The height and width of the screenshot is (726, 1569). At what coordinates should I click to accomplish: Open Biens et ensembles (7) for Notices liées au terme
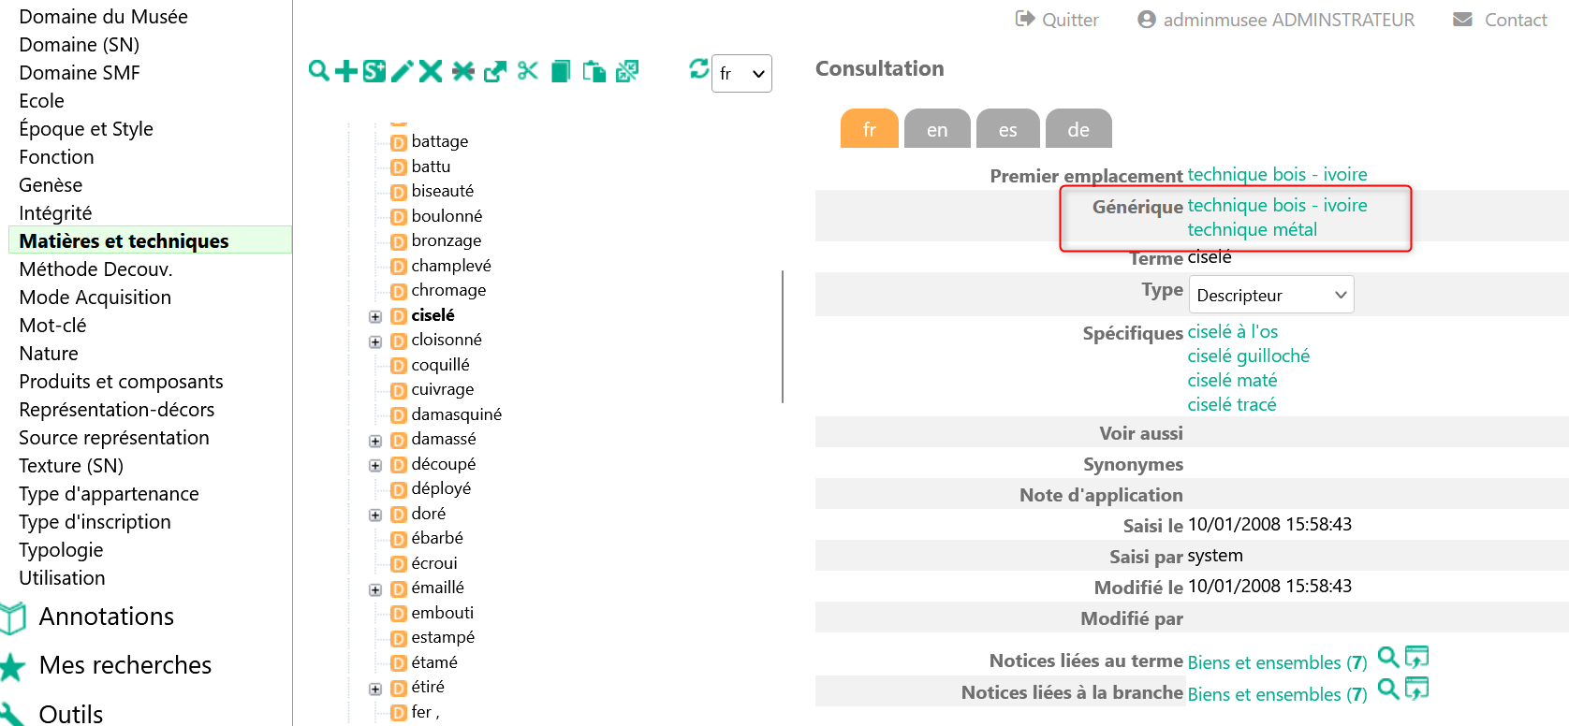1277,662
